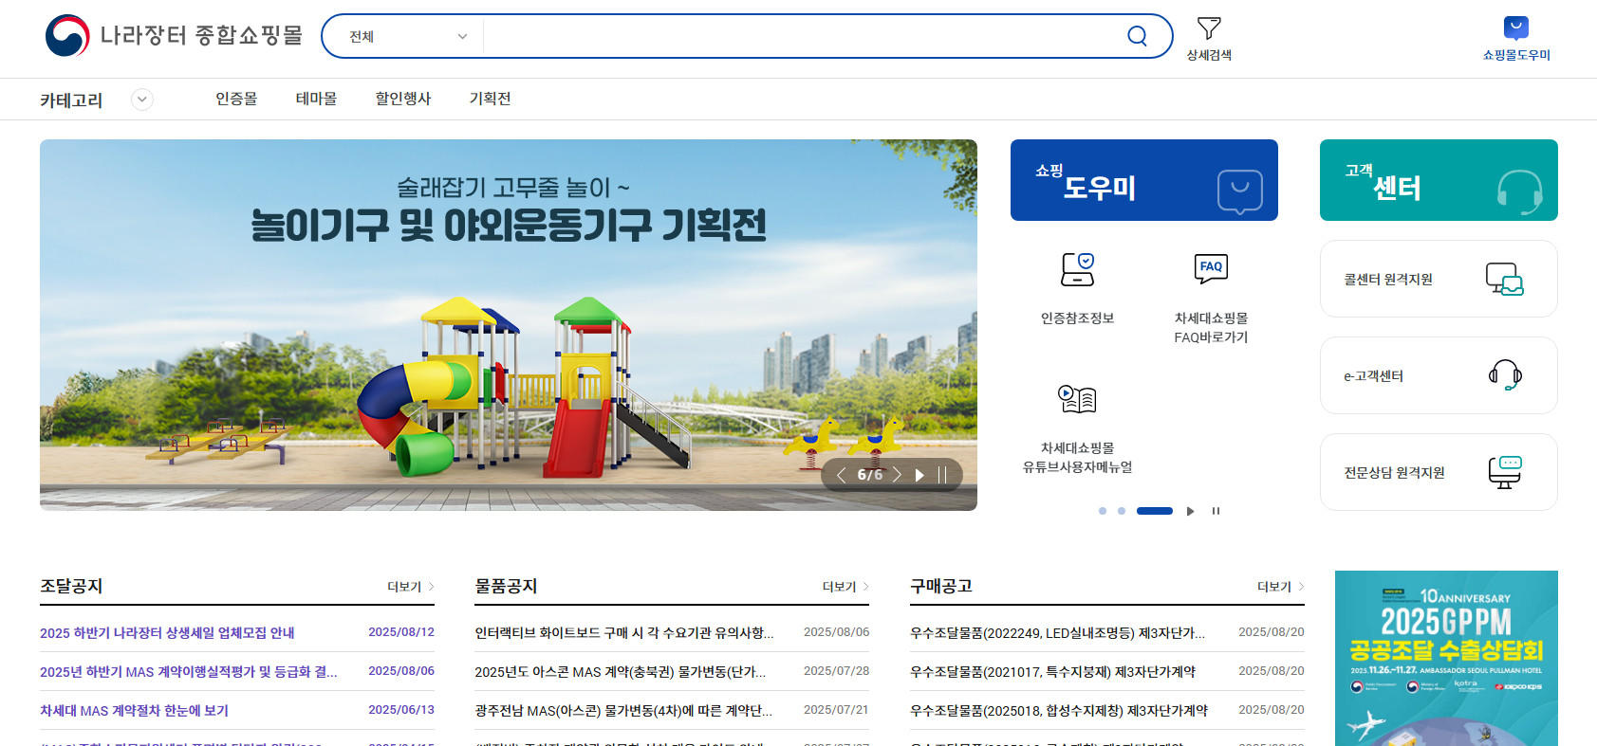
Task: Open the 유튜브사용자메뉴얼 book icon
Action: coord(1077,399)
